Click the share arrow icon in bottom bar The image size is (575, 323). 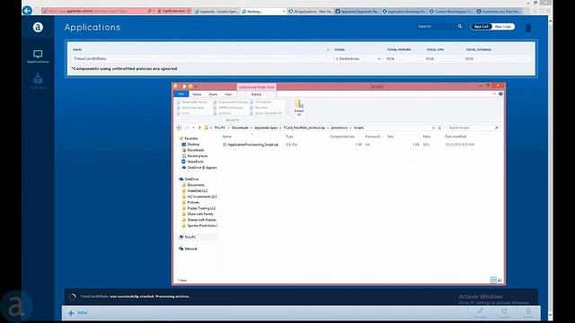click(x=505, y=311)
